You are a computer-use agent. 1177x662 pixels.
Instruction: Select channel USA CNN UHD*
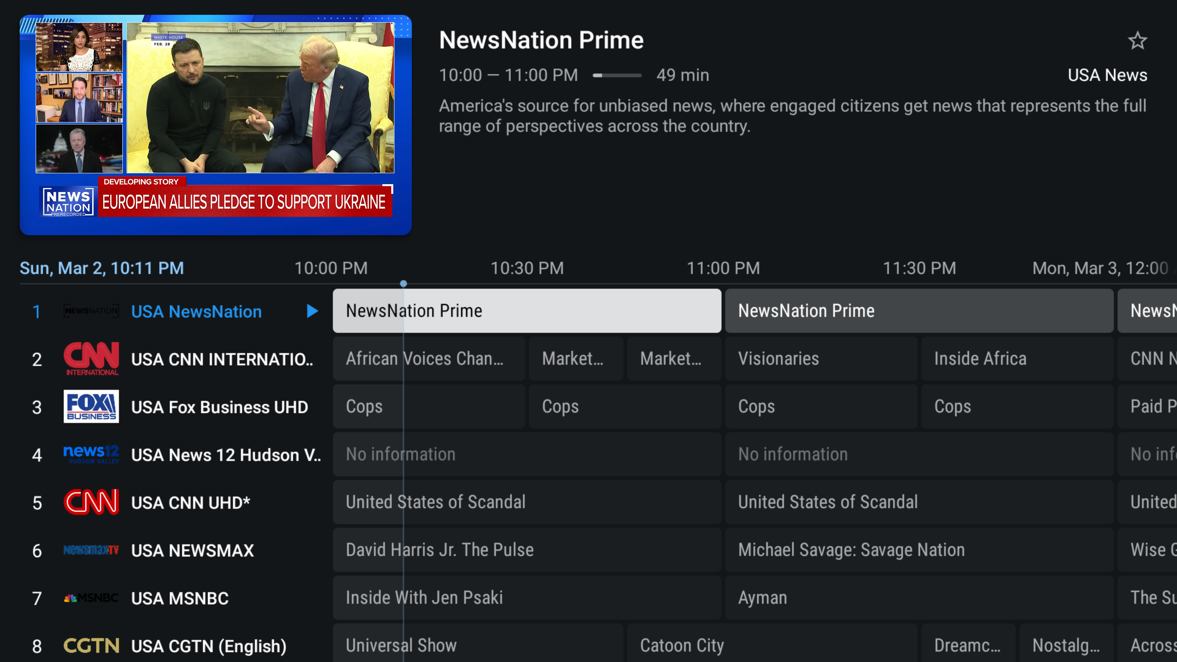191,503
